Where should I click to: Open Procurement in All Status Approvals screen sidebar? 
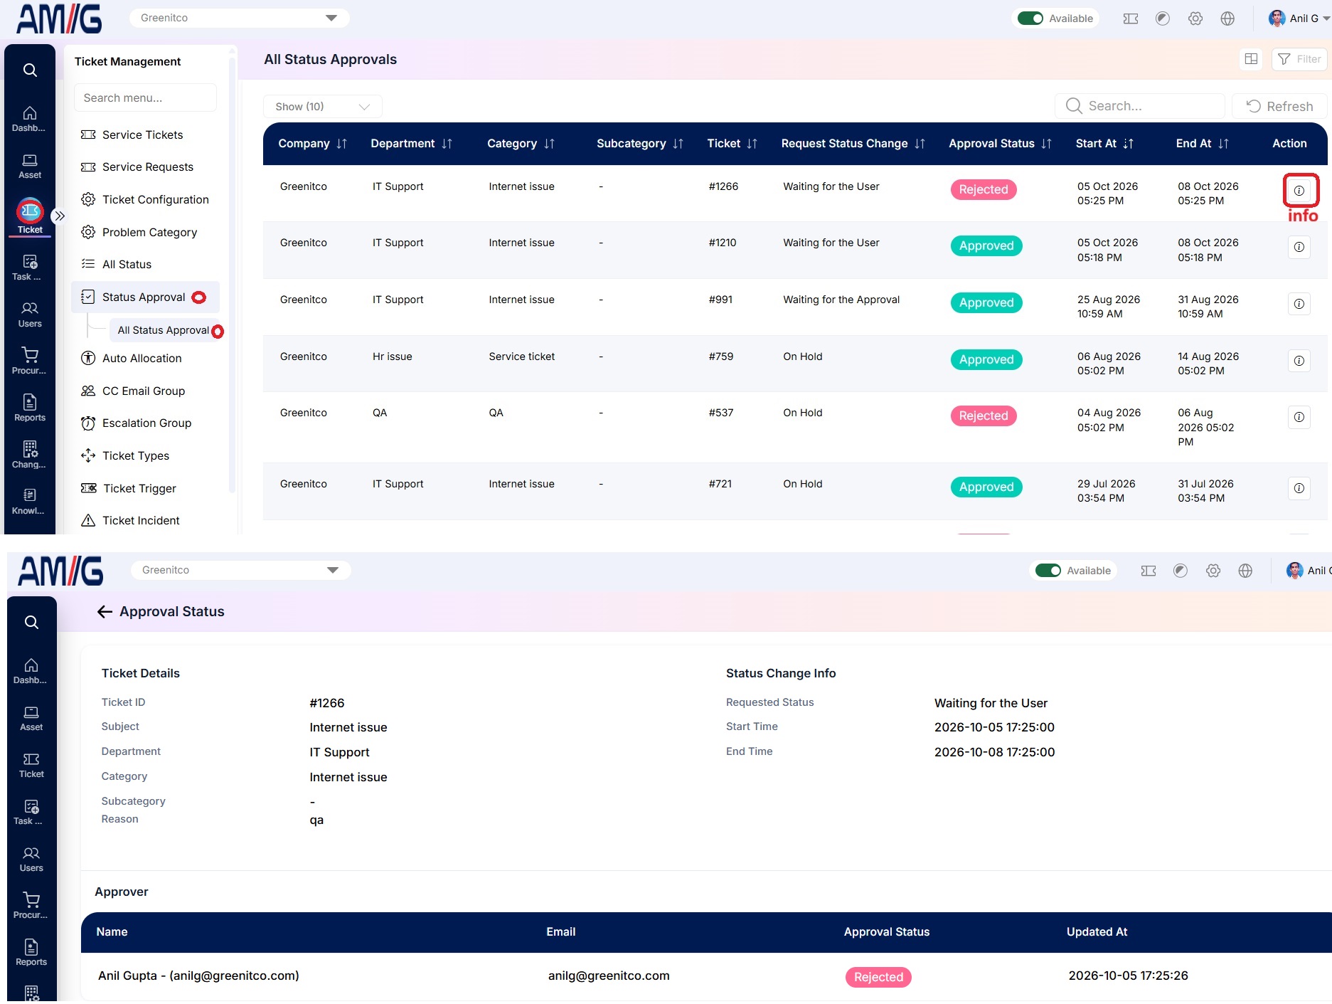click(x=29, y=361)
